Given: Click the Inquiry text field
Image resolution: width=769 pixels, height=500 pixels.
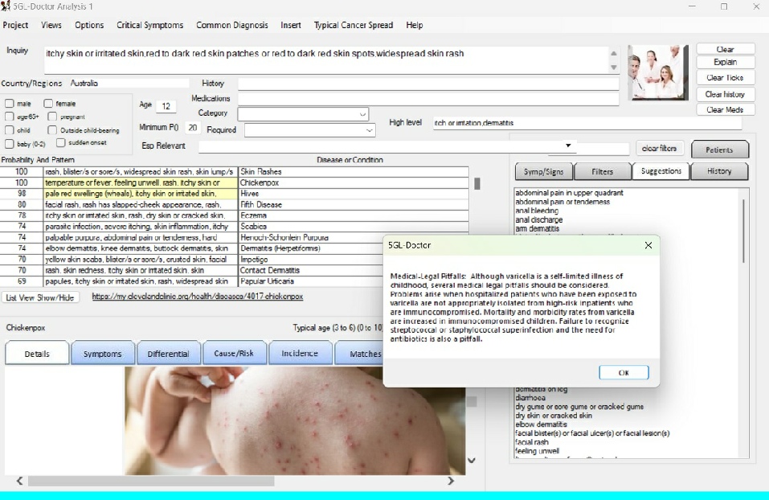Looking at the screenshot, I should (x=326, y=61).
